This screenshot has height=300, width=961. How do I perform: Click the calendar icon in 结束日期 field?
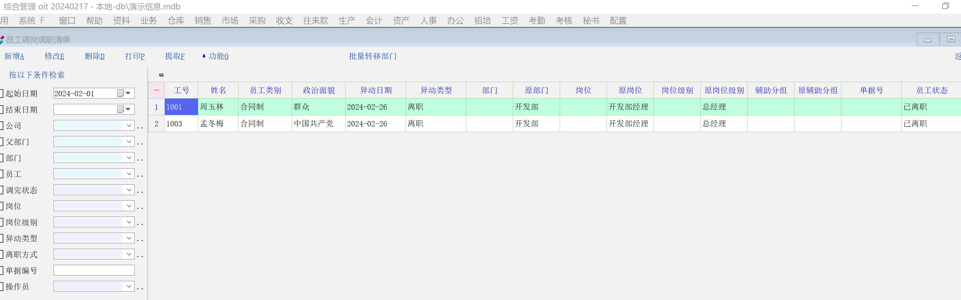click(x=121, y=109)
